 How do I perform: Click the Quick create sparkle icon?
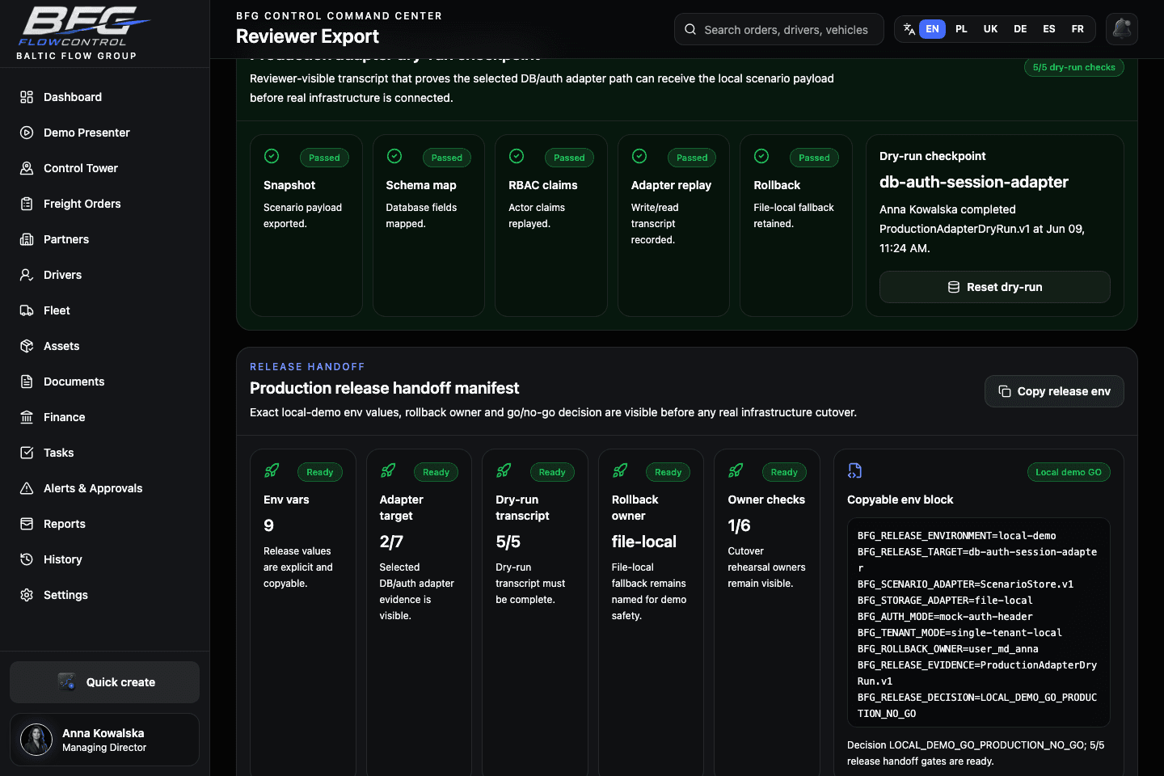[x=66, y=682]
